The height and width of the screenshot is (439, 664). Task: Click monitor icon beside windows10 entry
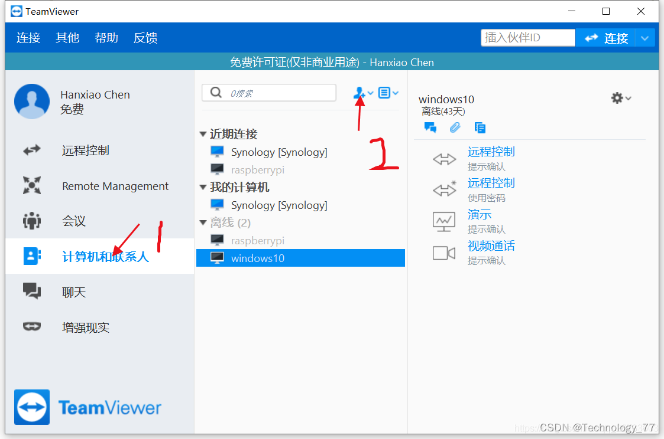coord(217,258)
